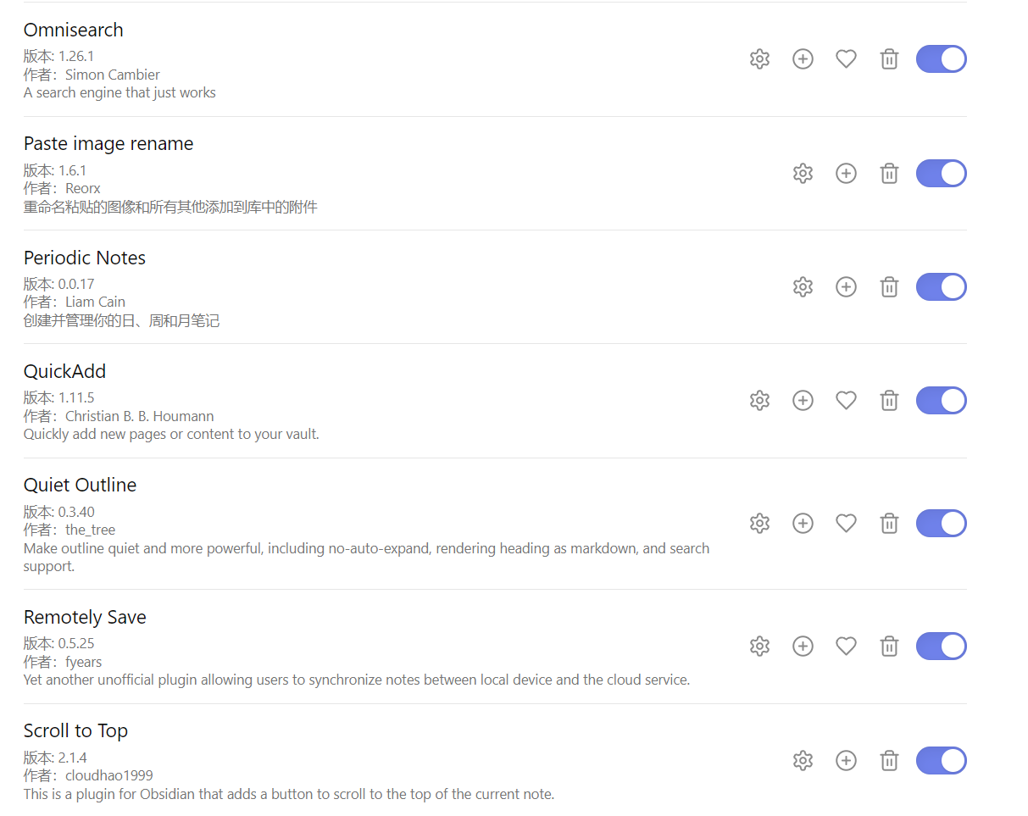
Task: Delete the Paste image rename plugin
Action: [889, 174]
